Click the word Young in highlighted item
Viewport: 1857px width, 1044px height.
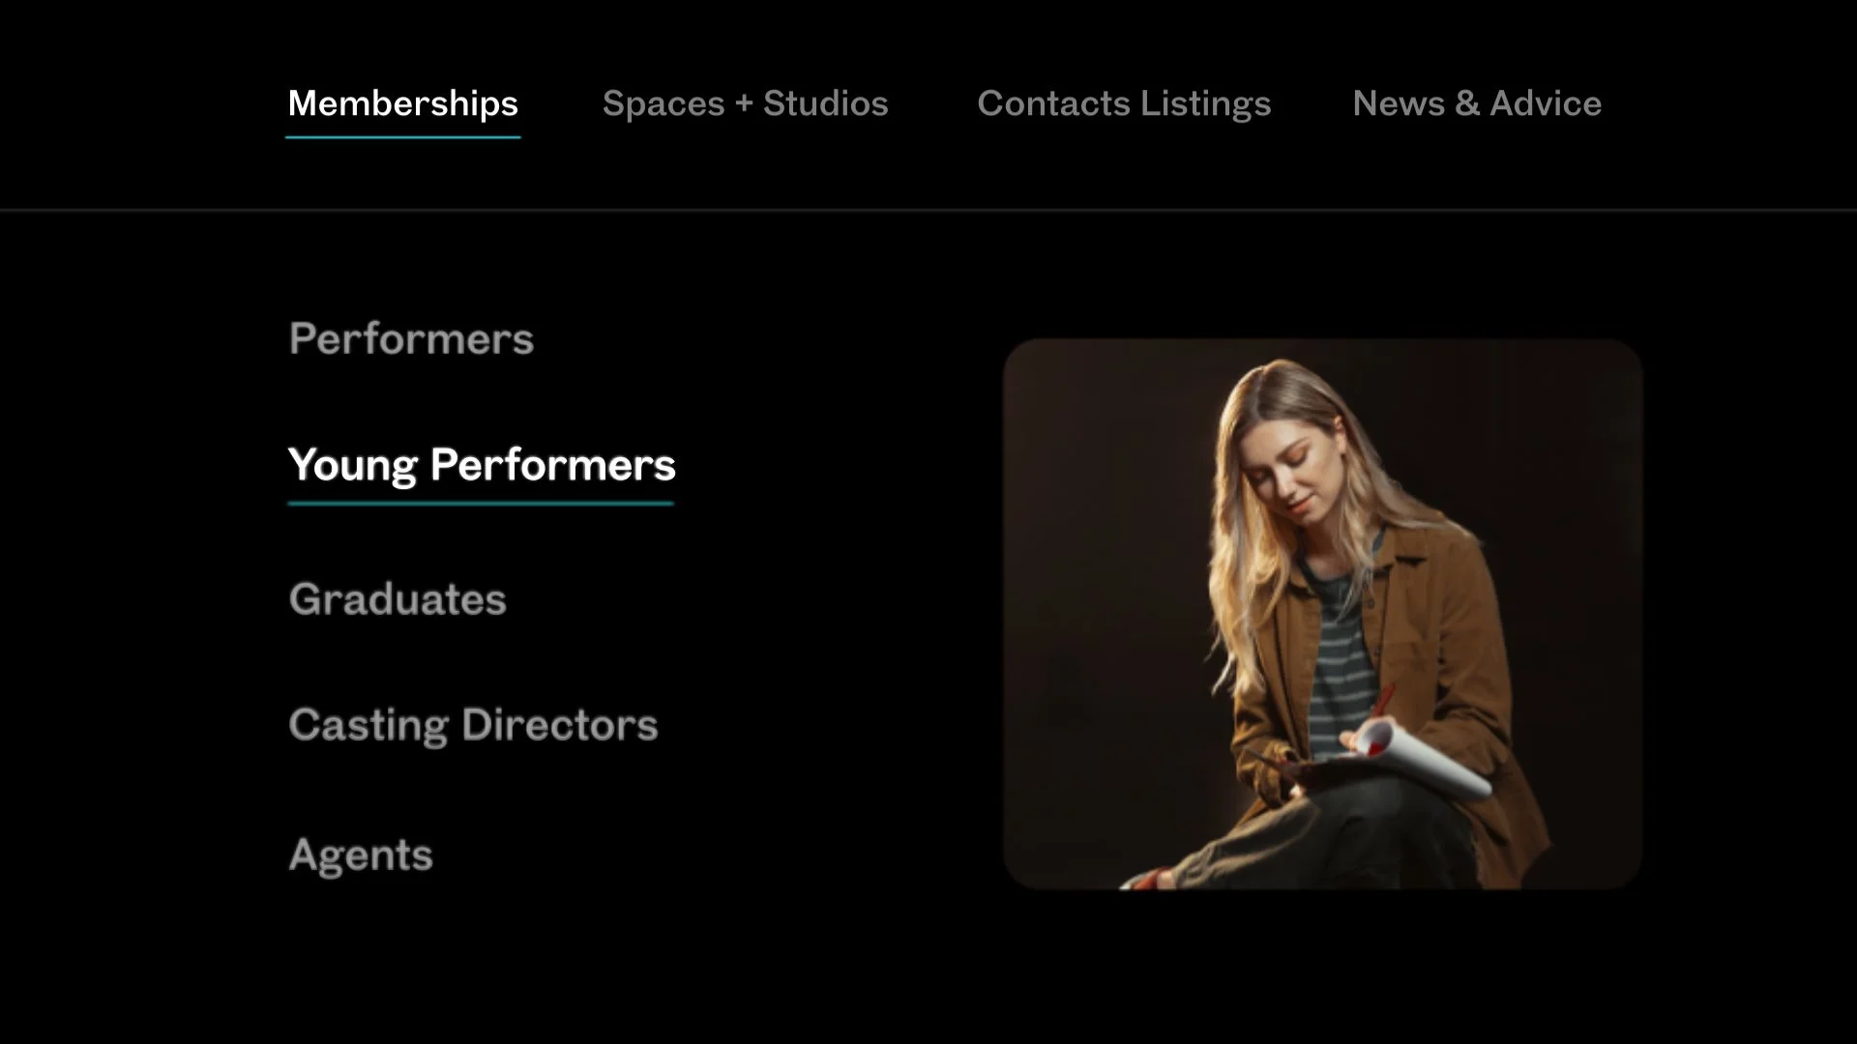tap(353, 465)
